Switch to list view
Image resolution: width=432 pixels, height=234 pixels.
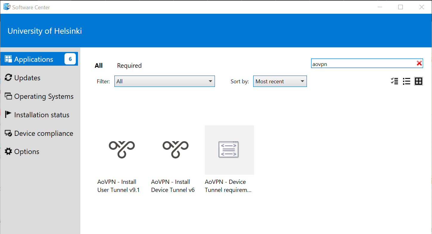tap(407, 81)
